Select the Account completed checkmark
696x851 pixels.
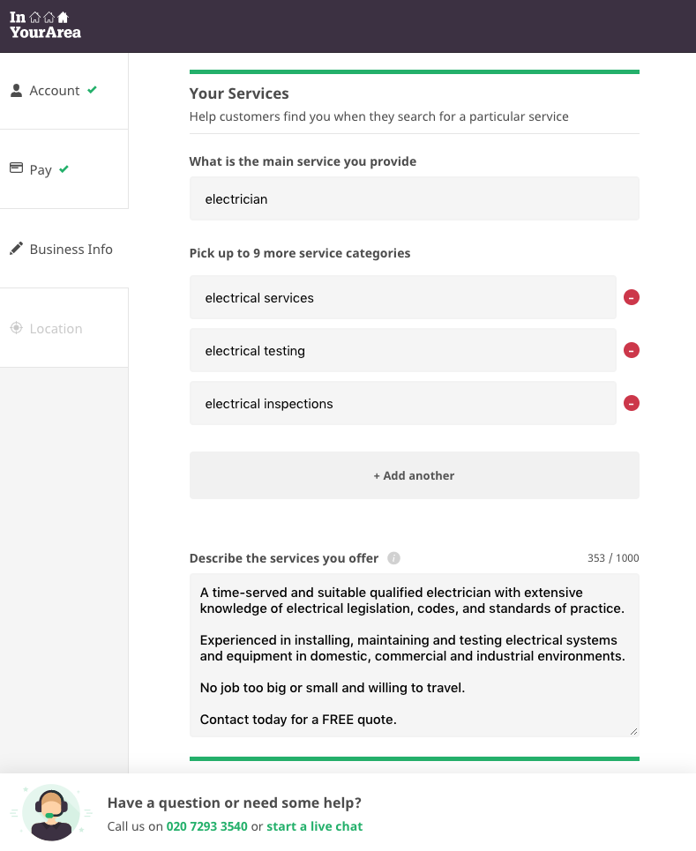92,90
